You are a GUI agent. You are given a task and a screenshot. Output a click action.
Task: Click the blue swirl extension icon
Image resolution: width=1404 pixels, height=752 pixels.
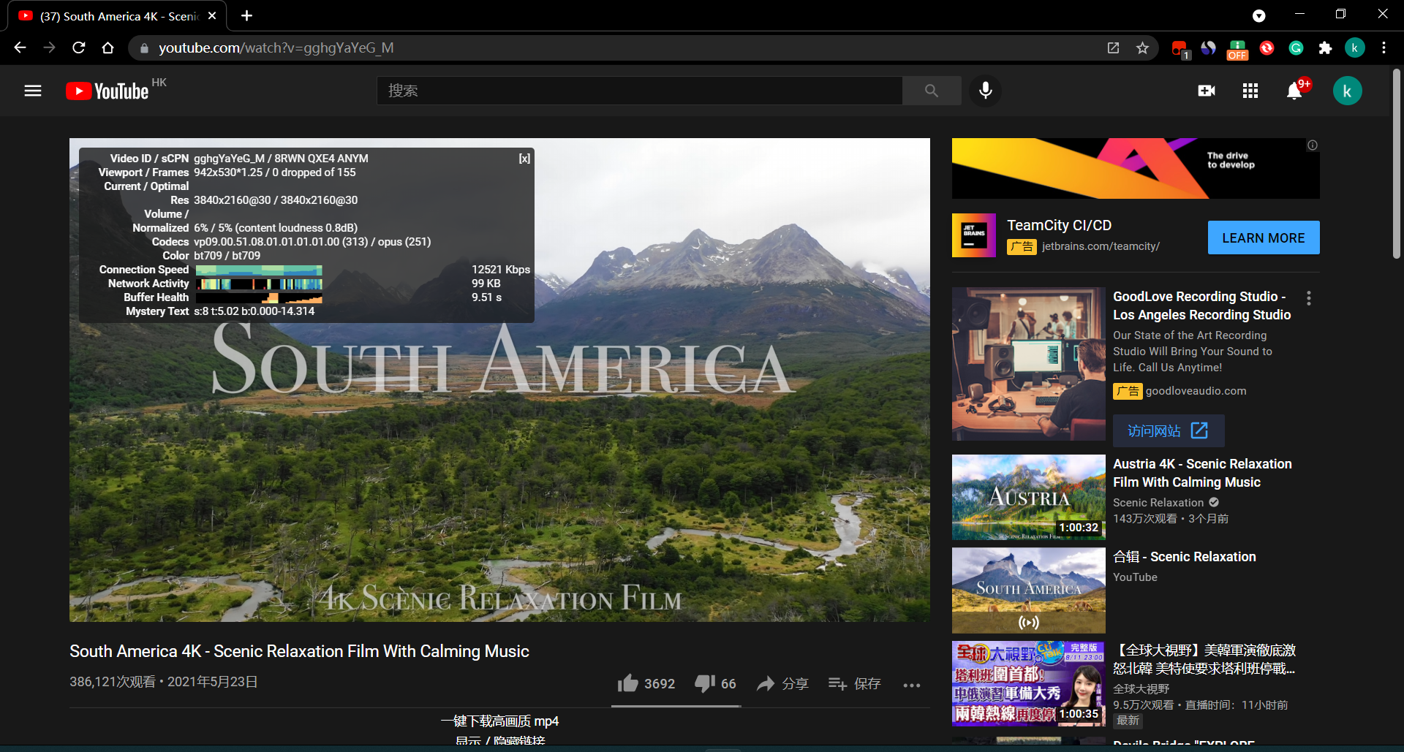click(x=1208, y=48)
